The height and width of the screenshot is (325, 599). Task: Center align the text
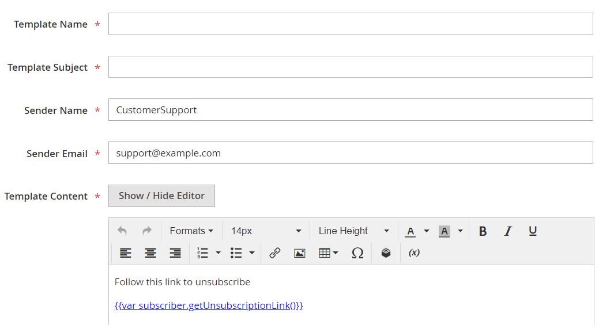(x=150, y=253)
